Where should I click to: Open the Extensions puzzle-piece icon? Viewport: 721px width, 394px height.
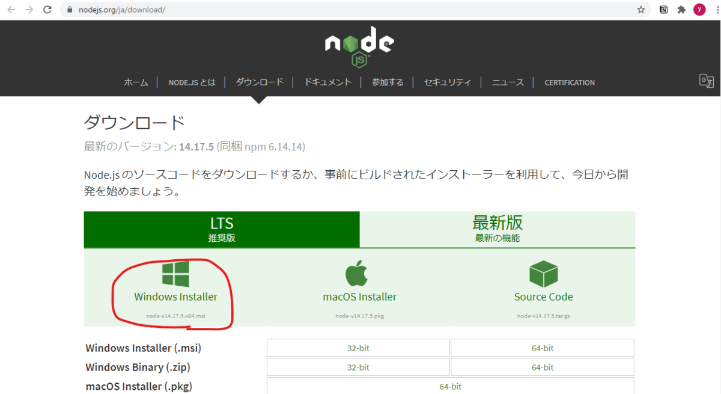coord(681,10)
